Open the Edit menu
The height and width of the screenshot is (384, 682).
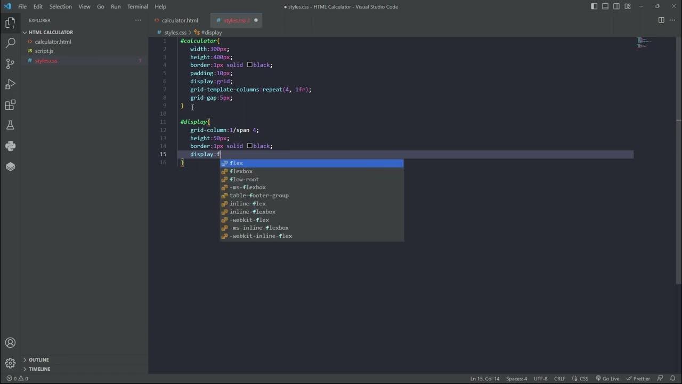coord(38,6)
